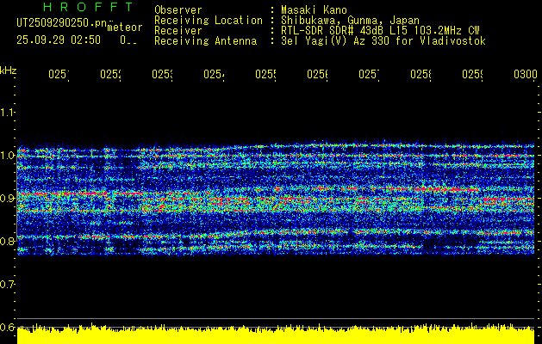Viewport: 542px width, 344px height.
Task: Click the "Observer" field label
Action: [178, 10]
